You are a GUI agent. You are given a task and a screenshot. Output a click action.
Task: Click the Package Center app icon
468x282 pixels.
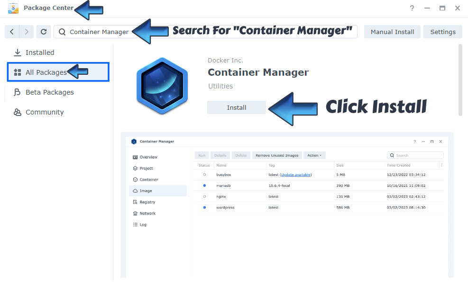coord(13,8)
